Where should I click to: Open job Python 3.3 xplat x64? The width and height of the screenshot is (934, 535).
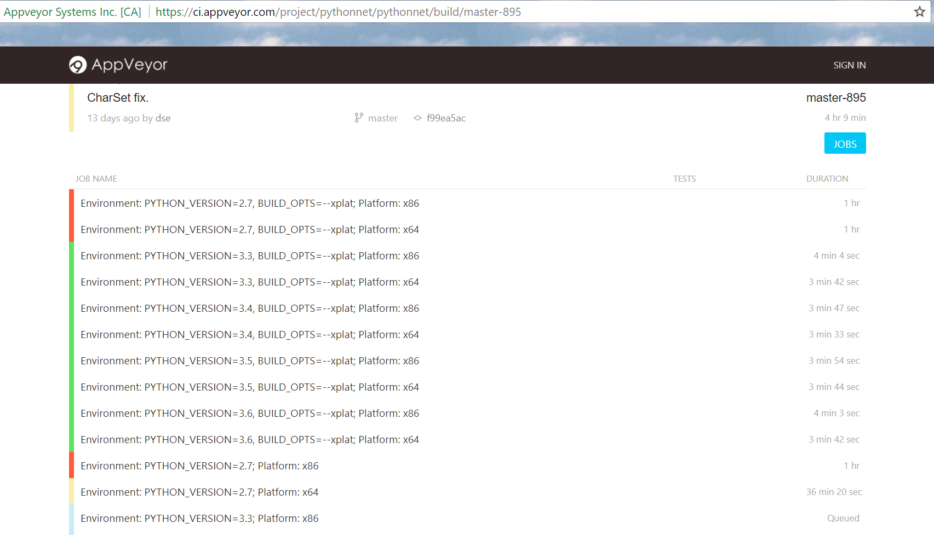[x=250, y=282]
